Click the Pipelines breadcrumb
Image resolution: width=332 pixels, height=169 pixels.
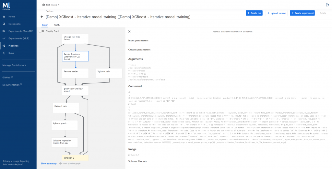coord(50,11)
